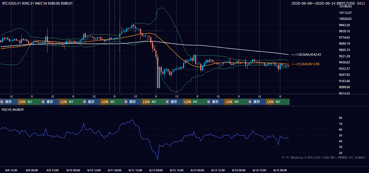Click price axis label 9099.00
The image size is (369, 173).
[344, 87]
